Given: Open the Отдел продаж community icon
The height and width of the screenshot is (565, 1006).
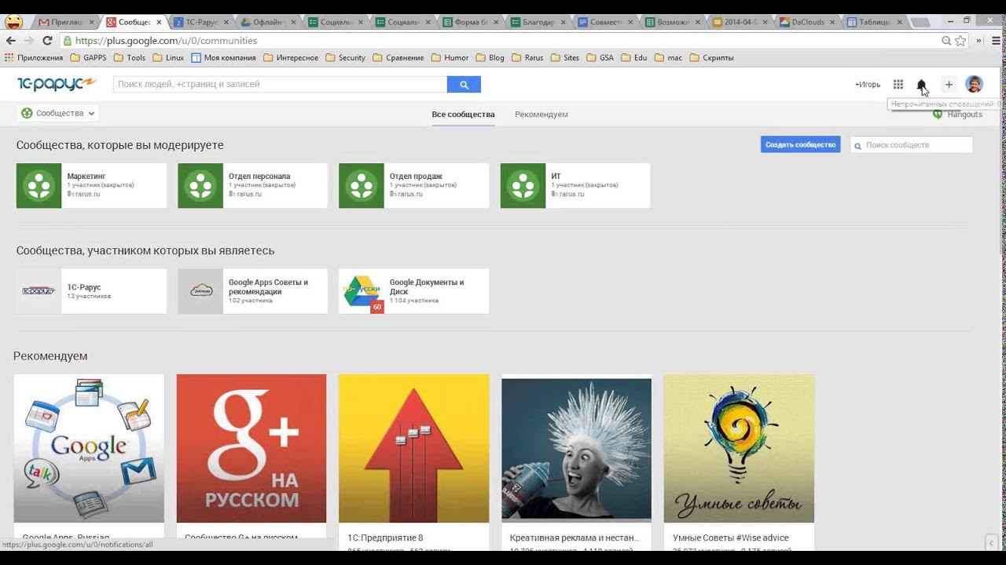Looking at the screenshot, I should point(362,185).
